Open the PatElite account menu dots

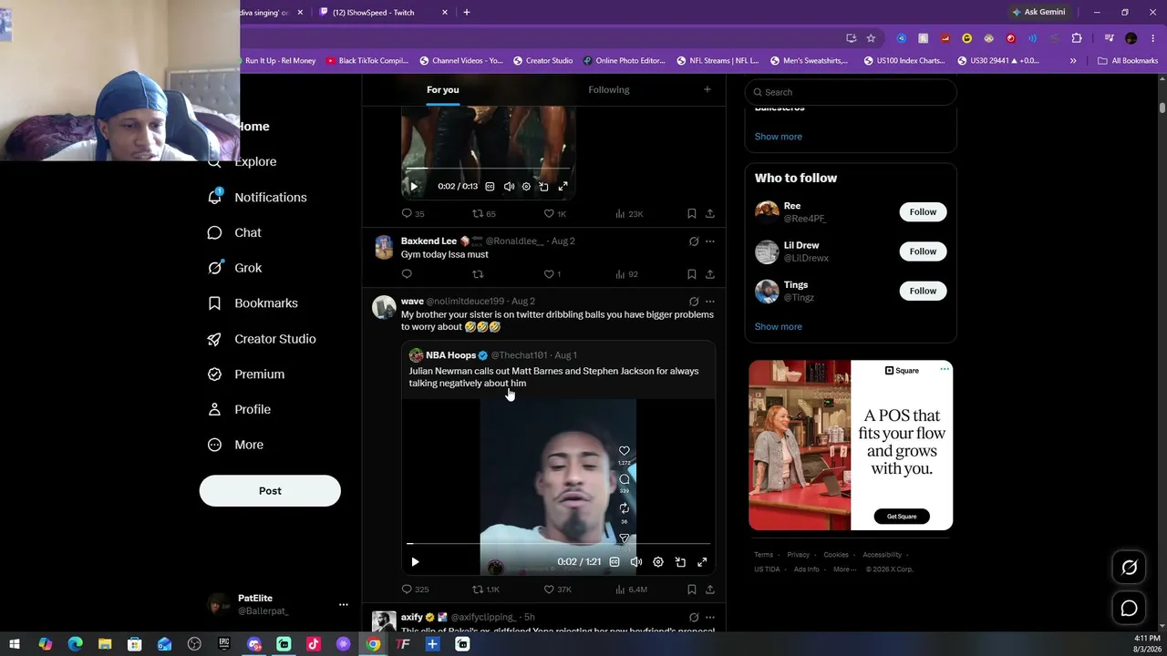[344, 605]
